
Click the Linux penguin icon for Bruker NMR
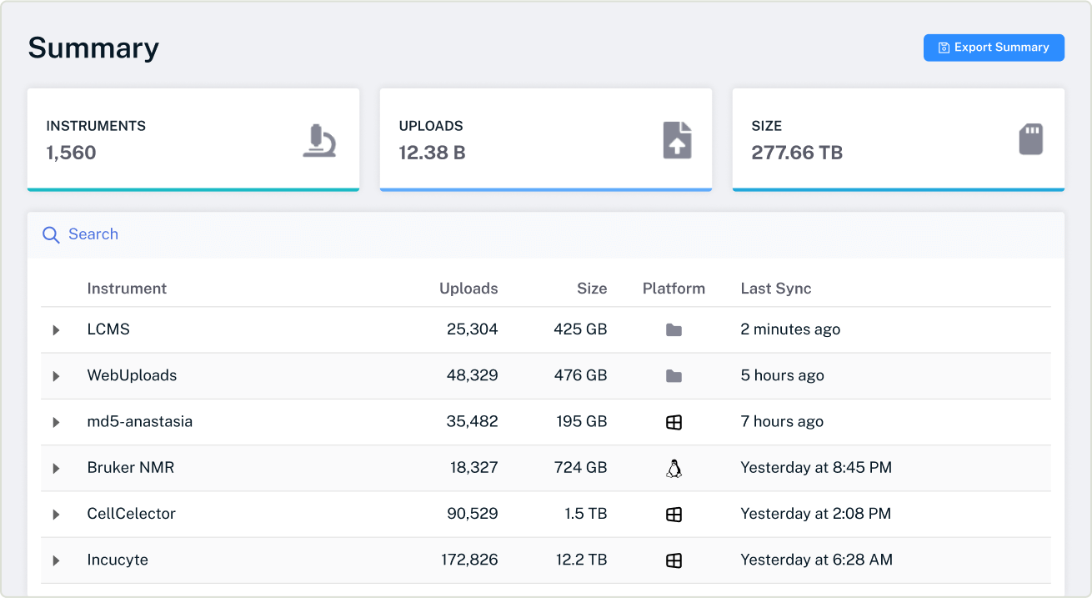[673, 467]
